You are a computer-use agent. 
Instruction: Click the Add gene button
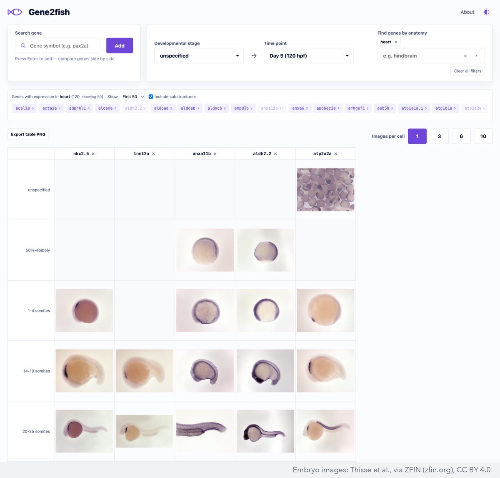click(120, 45)
